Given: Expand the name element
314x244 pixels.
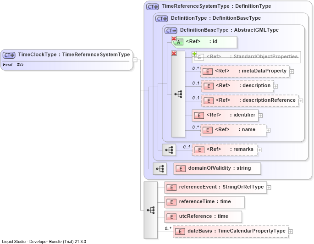Looking at the screenshot, I should (x=268, y=130).
